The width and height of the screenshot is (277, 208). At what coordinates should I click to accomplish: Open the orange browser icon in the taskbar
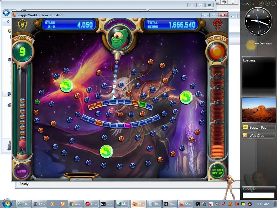click(x=62, y=204)
